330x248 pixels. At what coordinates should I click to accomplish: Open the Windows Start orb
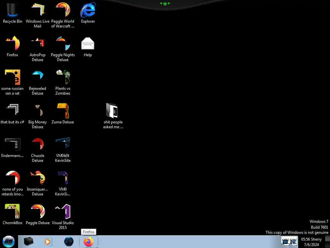point(9,242)
